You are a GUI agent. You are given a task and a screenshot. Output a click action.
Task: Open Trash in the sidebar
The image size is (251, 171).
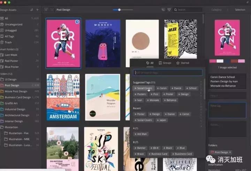click(x=8, y=42)
